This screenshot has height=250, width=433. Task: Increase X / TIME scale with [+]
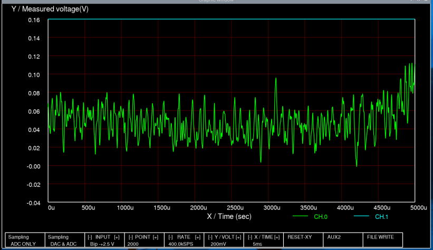pos(277,237)
